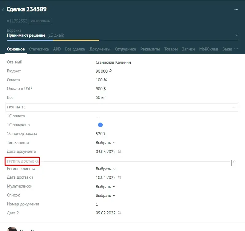Expand the pipeline stage chevron in Воронка
This screenshot has height=231, width=245.
237,35
